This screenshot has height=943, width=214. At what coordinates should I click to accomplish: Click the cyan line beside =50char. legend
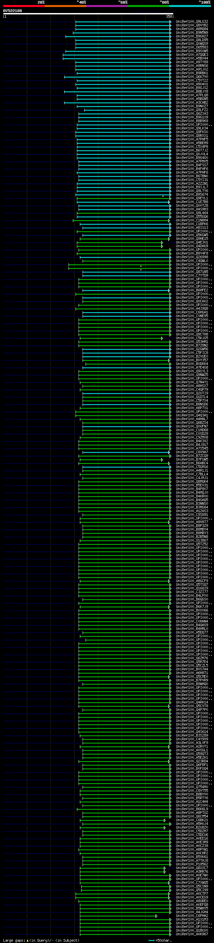point(151,940)
